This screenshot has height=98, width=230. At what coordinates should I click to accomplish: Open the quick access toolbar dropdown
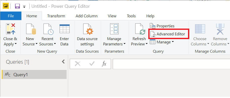[24, 7]
